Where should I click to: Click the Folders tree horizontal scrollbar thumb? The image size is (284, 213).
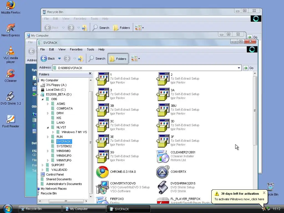[x=66, y=201]
